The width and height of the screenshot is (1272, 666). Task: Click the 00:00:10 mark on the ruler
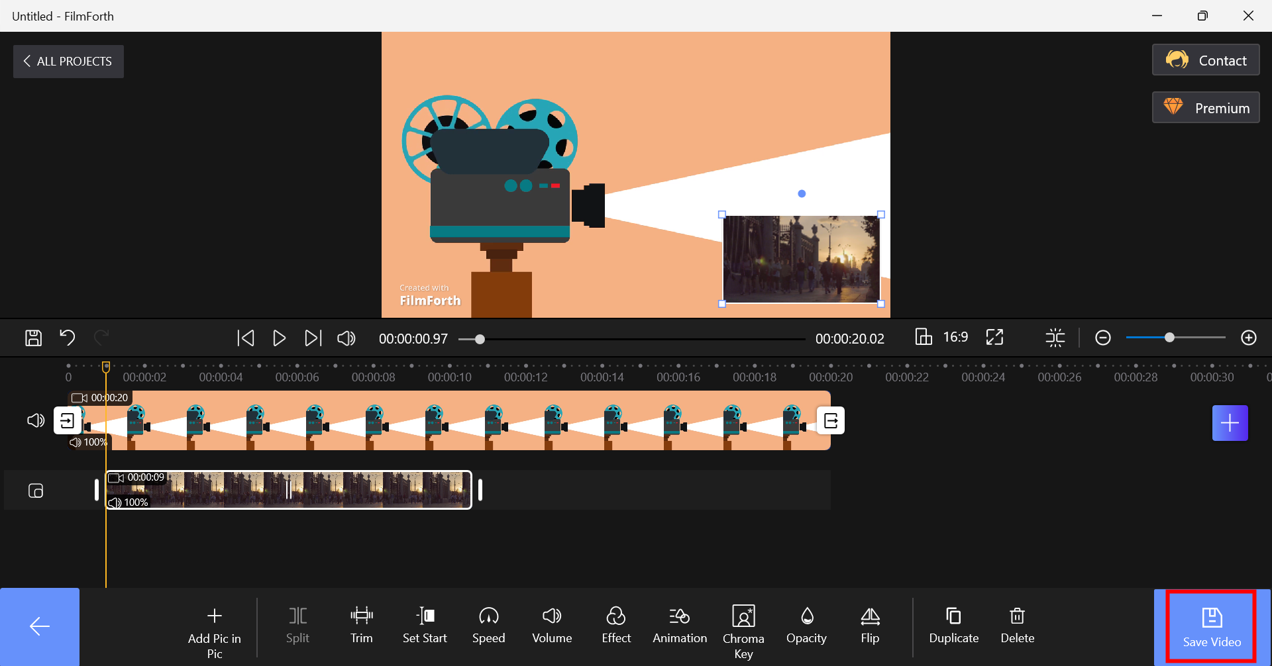pyautogui.click(x=450, y=377)
